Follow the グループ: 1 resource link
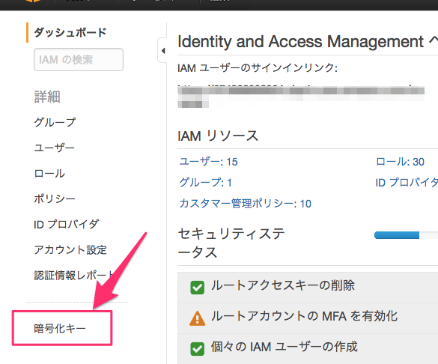 (x=205, y=183)
